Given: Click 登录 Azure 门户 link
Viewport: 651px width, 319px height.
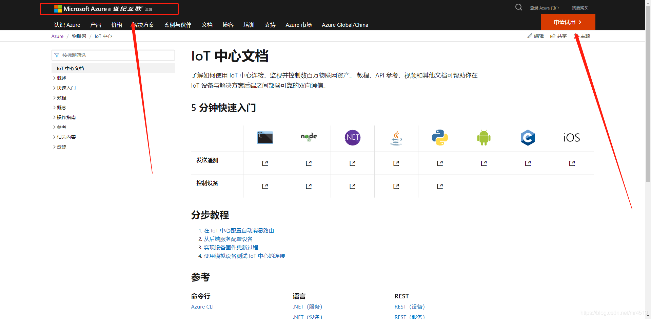Looking at the screenshot, I should tap(544, 8).
